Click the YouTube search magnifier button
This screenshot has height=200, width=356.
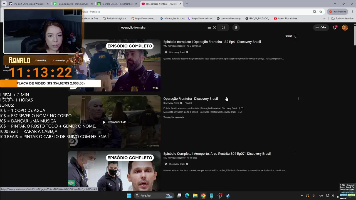click(223, 27)
